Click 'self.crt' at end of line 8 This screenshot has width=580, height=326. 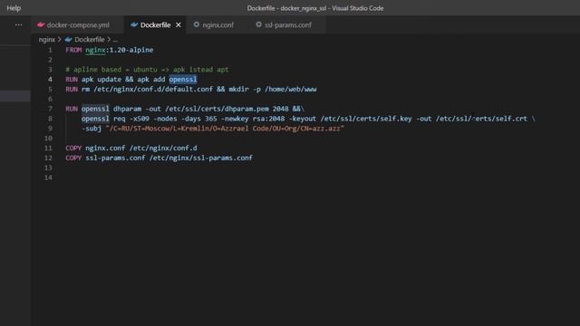coord(511,119)
